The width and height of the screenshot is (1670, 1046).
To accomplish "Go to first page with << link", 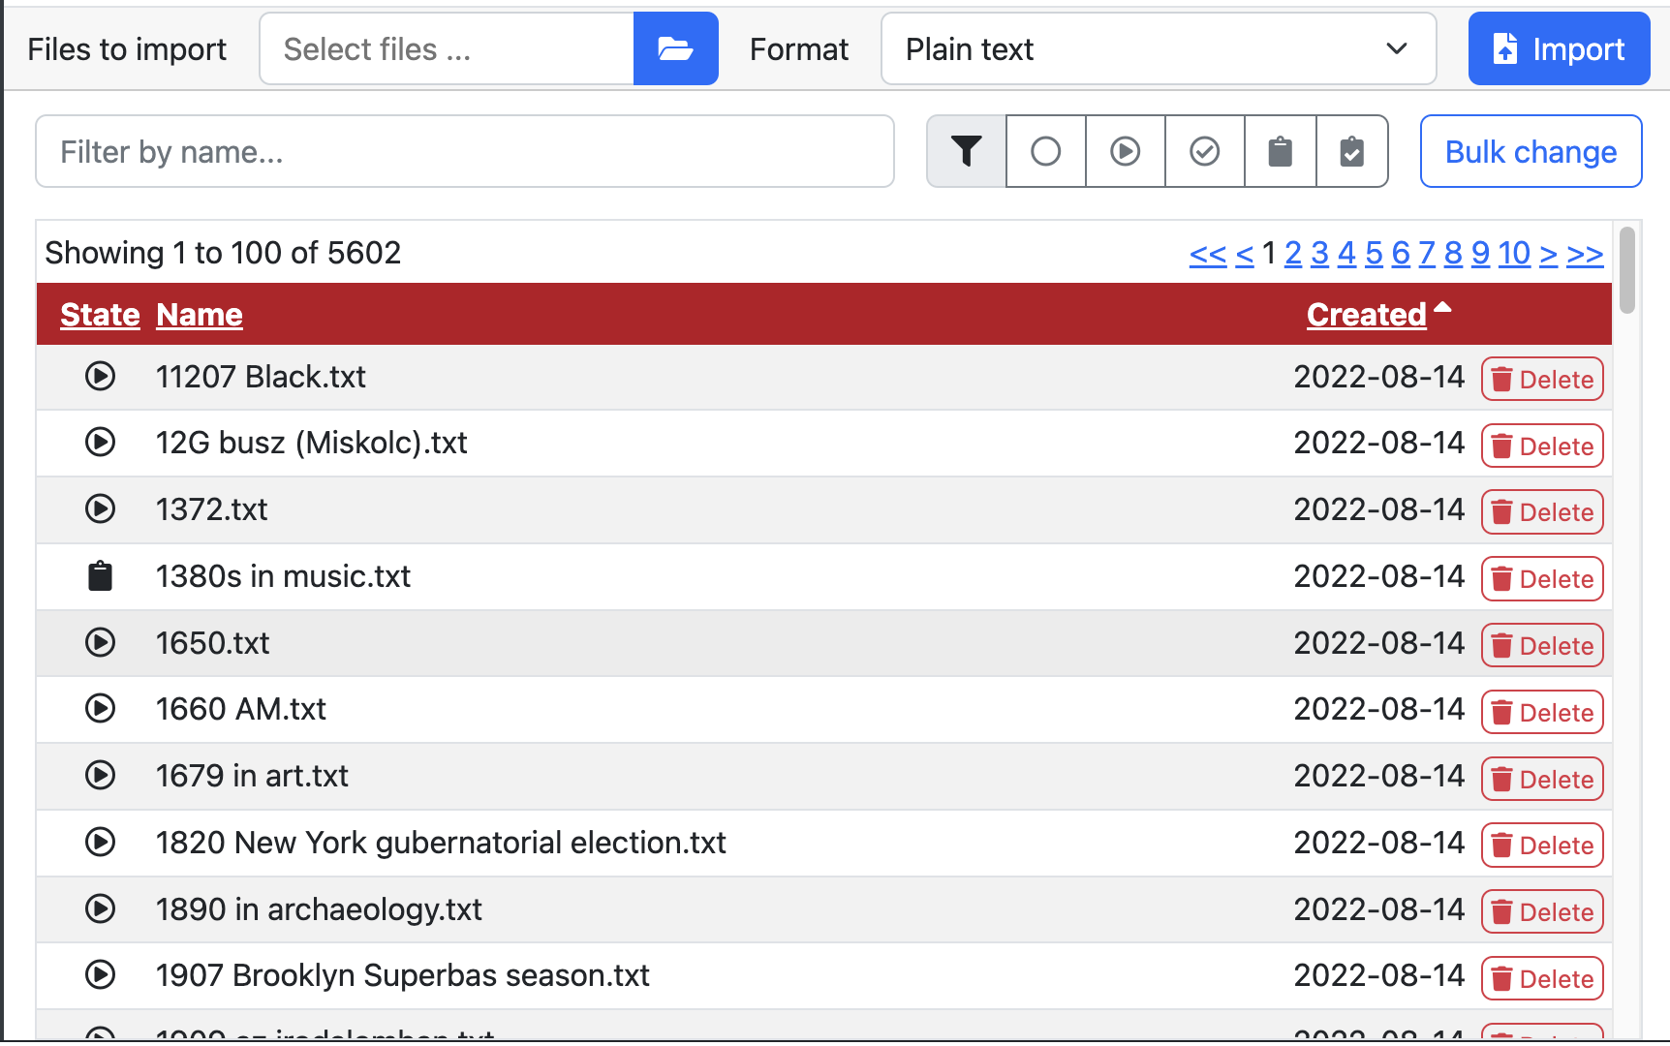I will tap(1208, 254).
